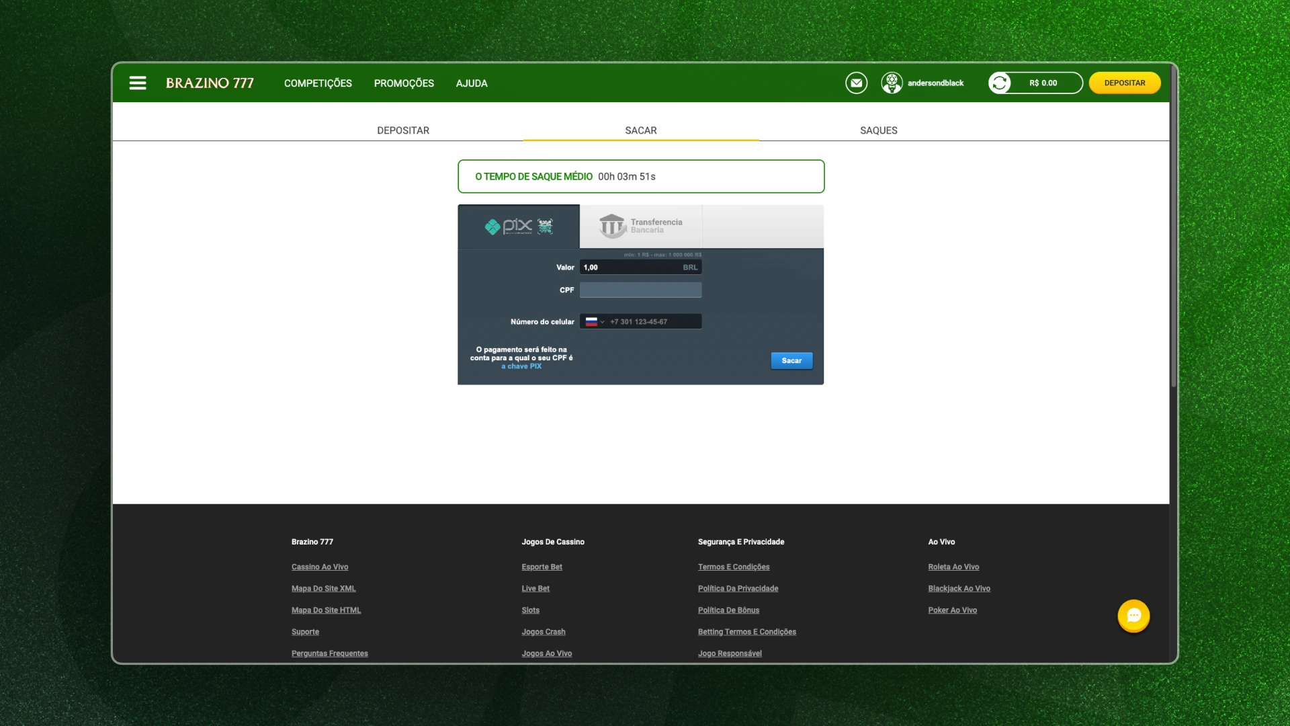
Task: Click the 'Ao Vivo' footer heading
Action: click(941, 542)
